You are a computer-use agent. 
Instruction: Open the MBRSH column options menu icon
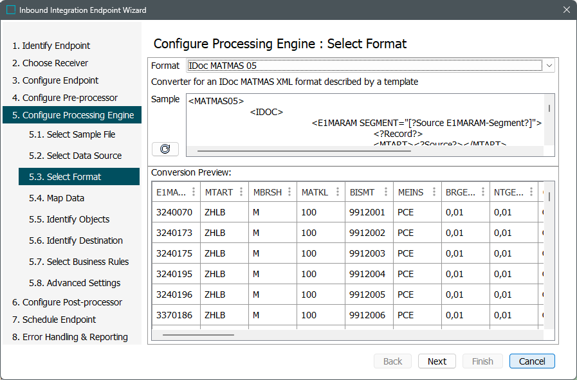click(x=290, y=192)
